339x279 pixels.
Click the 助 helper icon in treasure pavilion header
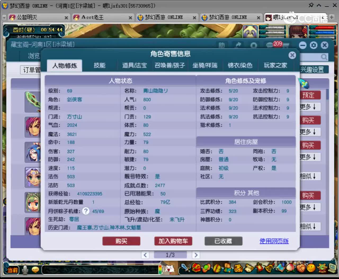(222, 45)
